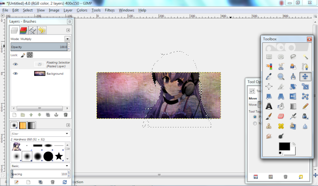The image size is (318, 186).
Task: Select the Scale tool
Action: (305, 86)
